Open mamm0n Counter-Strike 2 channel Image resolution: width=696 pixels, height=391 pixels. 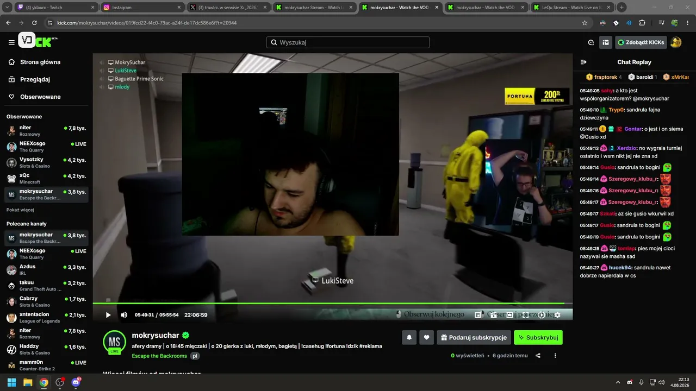click(46, 365)
